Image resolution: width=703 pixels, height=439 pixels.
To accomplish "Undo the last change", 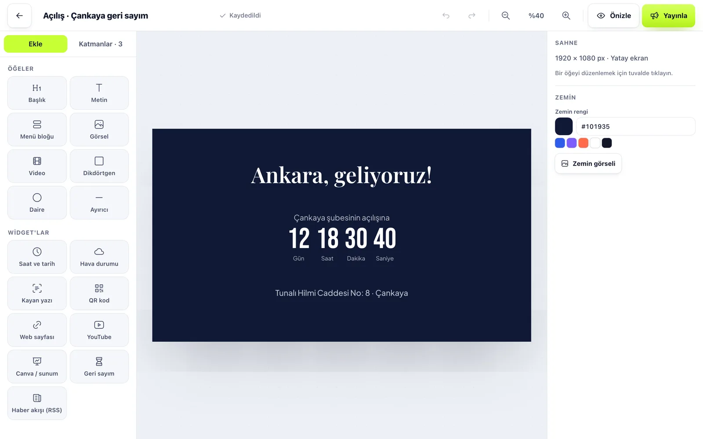I will [x=446, y=16].
